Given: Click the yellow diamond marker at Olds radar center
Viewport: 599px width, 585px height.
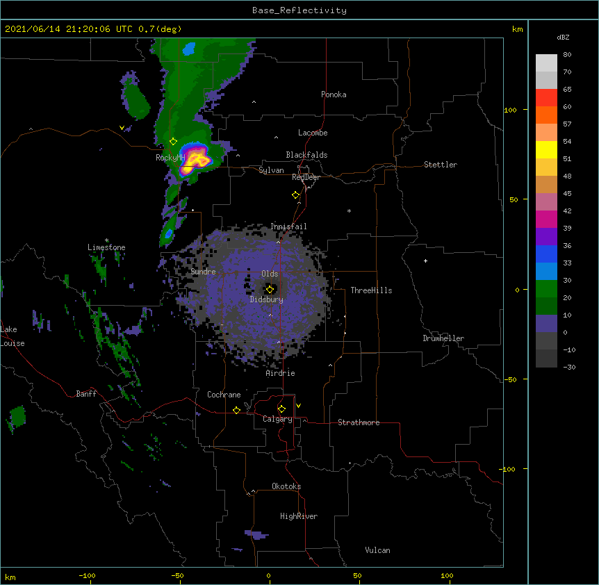Looking at the screenshot, I should 270,290.
